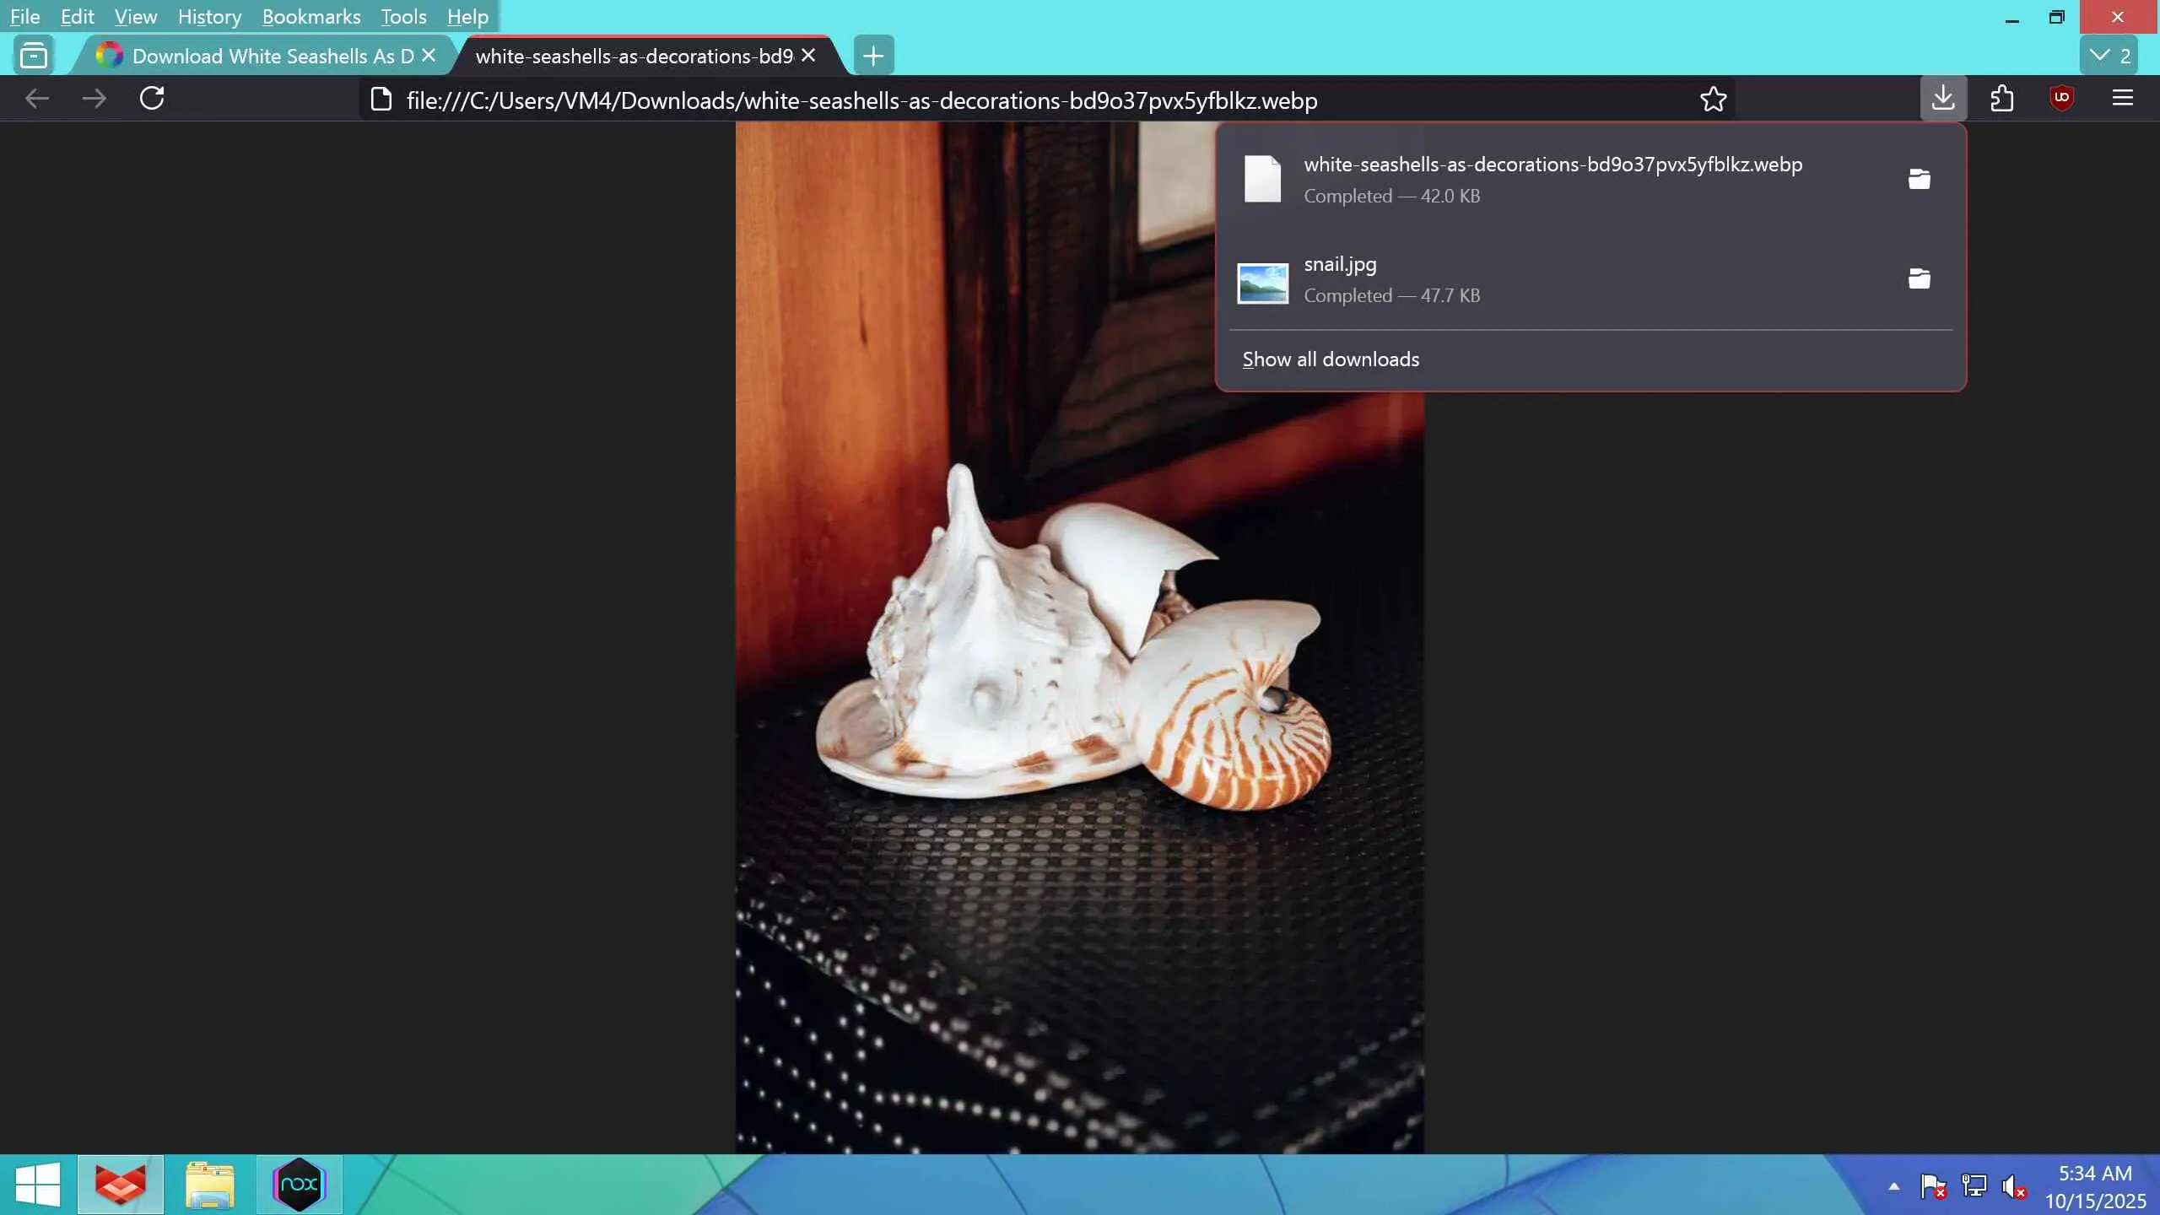The width and height of the screenshot is (2160, 1215).
Task: Open the white-seashells webp download entry
Action: 1551,179
